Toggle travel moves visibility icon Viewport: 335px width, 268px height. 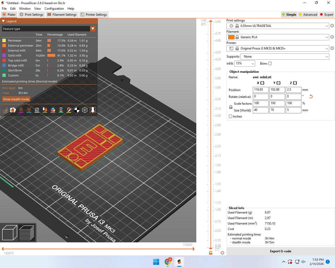[x=5, y=110]
